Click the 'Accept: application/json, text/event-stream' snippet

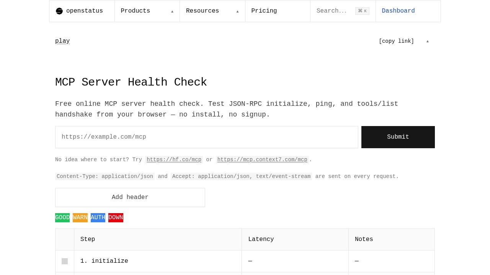(241, 176)
